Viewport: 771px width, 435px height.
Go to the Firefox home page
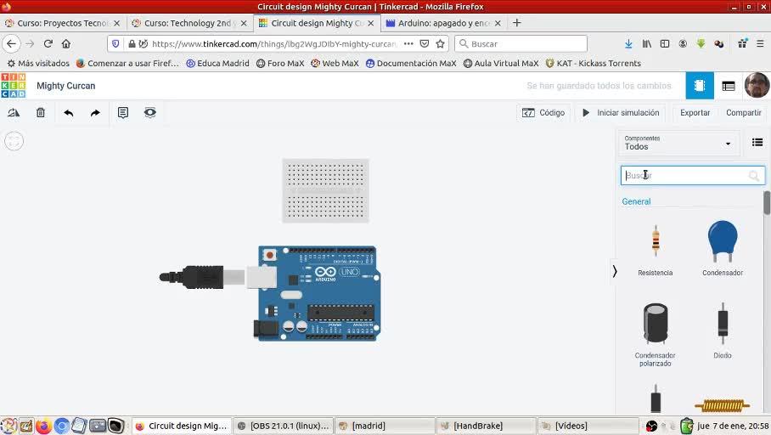coord(66,44)
